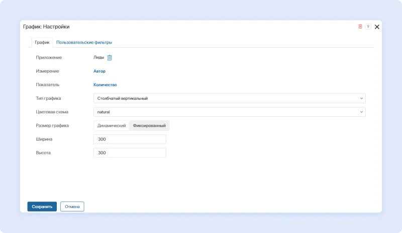402x233 pixels.
Task: Close the chart settings dialog
Action: coord(377,27)
